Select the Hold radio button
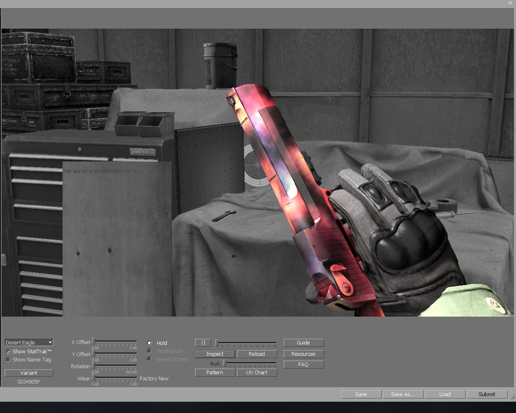 149,343
